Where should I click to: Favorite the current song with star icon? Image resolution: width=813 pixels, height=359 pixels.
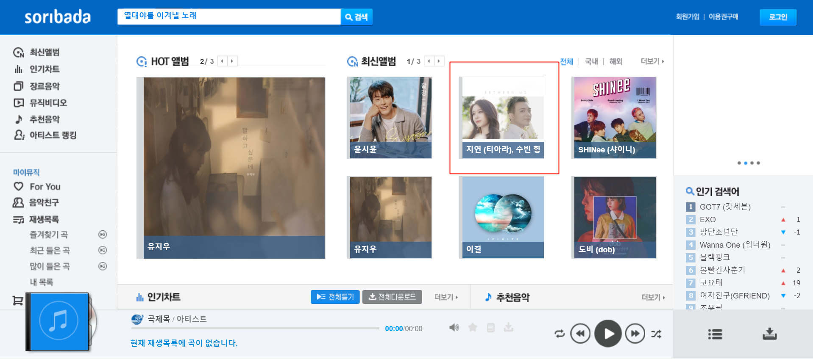tap(473, 327)
